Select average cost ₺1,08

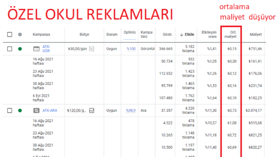coord(232,123)
